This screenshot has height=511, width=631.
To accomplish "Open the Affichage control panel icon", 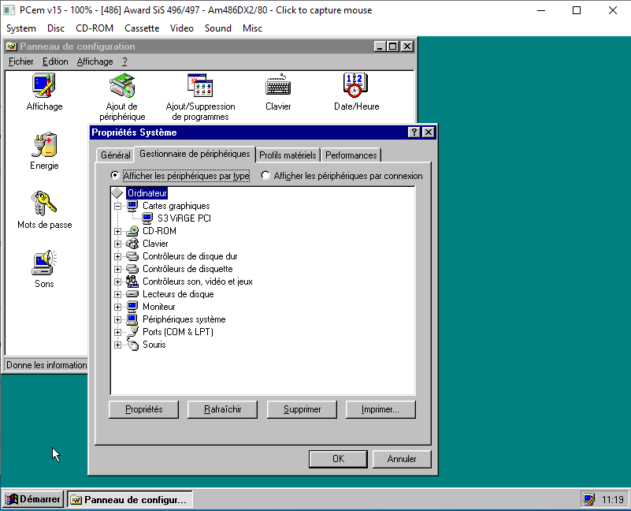I will tap(44, 85).
